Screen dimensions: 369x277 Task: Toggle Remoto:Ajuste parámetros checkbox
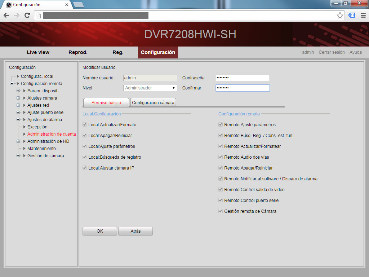(x=221, y=124)
